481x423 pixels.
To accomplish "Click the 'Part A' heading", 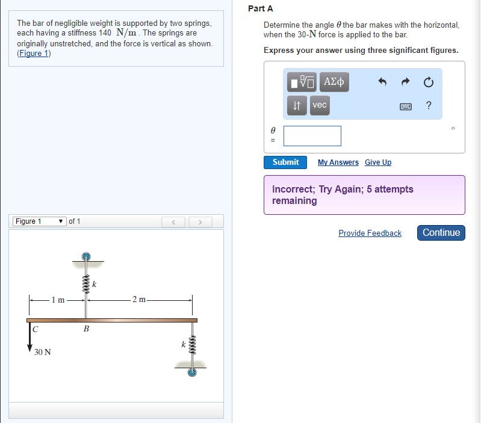I will tap(261, 8).
